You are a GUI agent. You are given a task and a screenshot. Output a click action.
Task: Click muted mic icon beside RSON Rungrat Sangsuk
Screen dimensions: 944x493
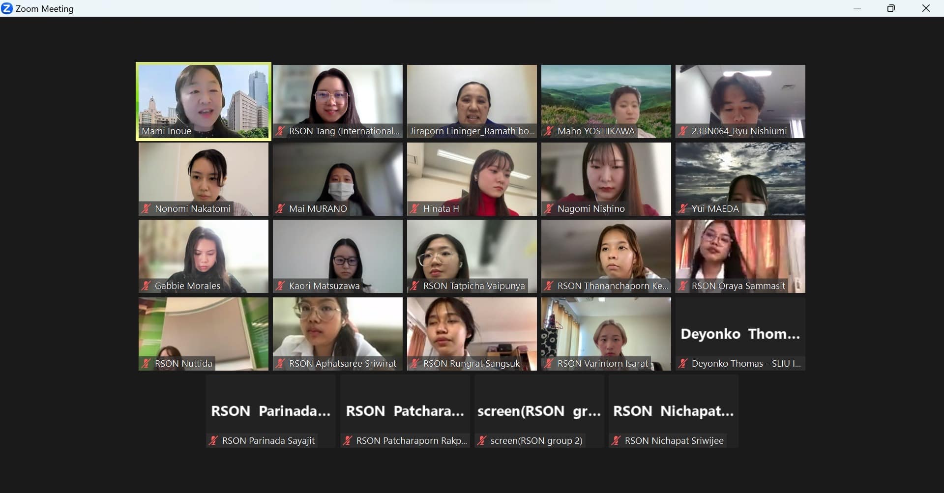tap(414, 364)
